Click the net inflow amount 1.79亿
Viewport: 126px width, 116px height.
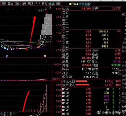(109, 81)
